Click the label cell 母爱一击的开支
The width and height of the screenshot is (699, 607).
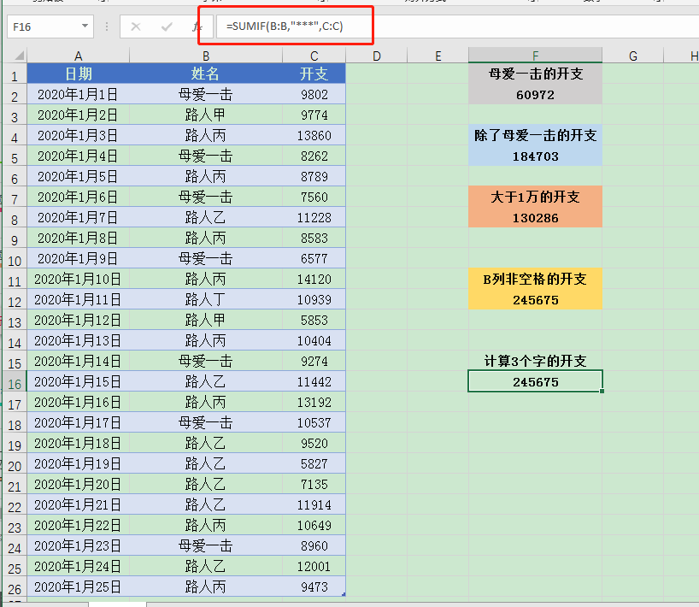536,74
